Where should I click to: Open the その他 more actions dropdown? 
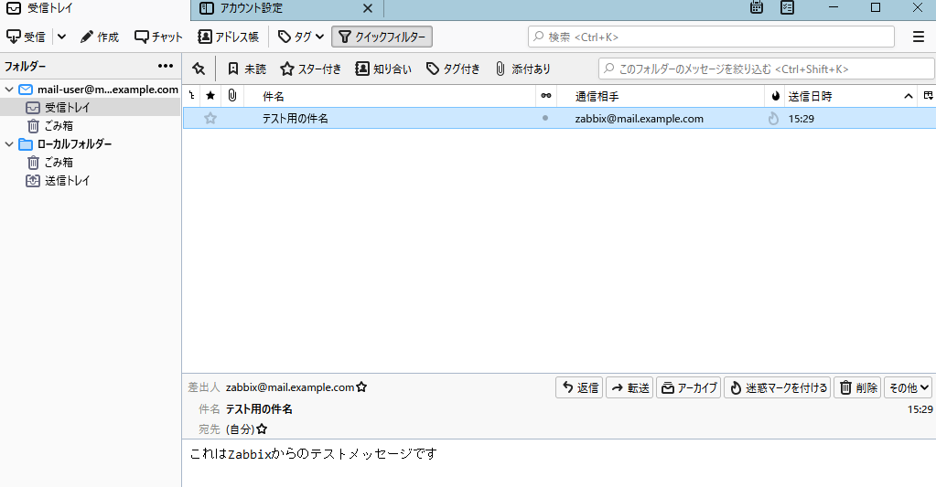point(908,387)
